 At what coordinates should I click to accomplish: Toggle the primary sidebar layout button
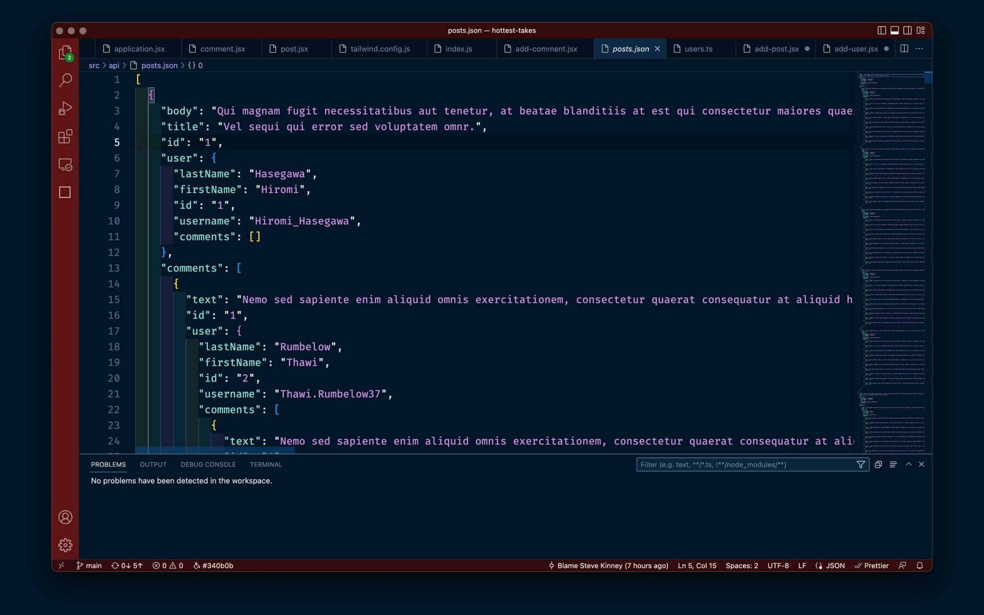(881, 30)
